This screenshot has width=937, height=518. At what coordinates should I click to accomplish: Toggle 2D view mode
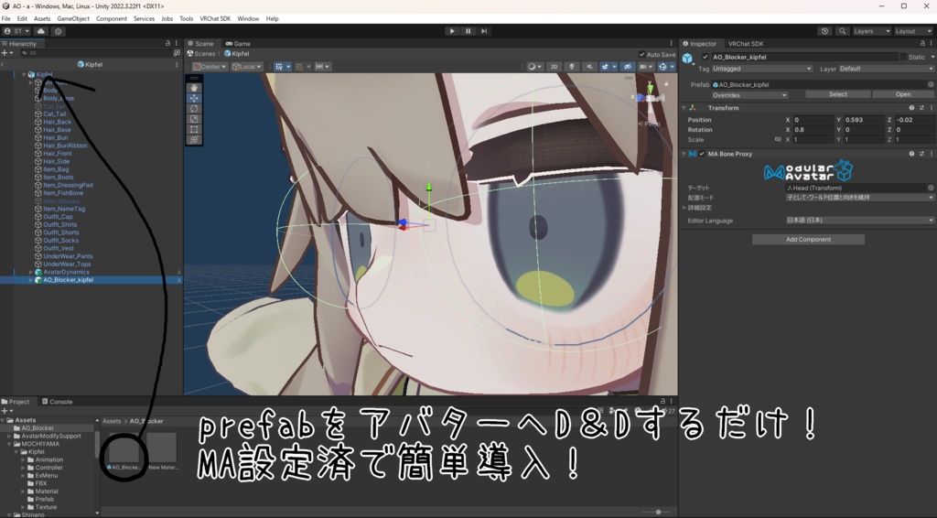(x=554, y=66)
